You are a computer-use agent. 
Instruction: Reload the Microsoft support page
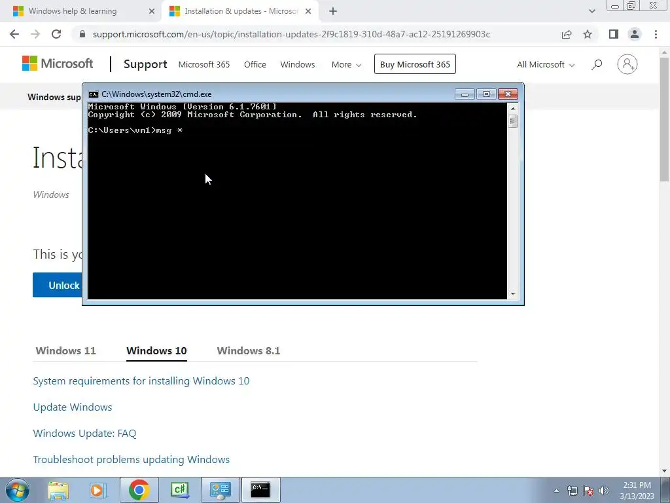[x=56, y=34]
